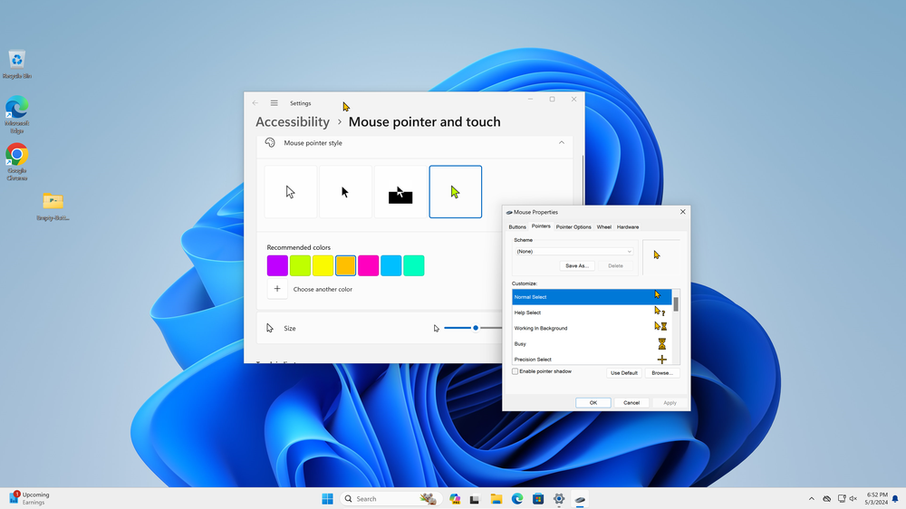906x509 pixels.
Task: Choose the inverted mouse pointer style
Action: (x=400, y=192)
